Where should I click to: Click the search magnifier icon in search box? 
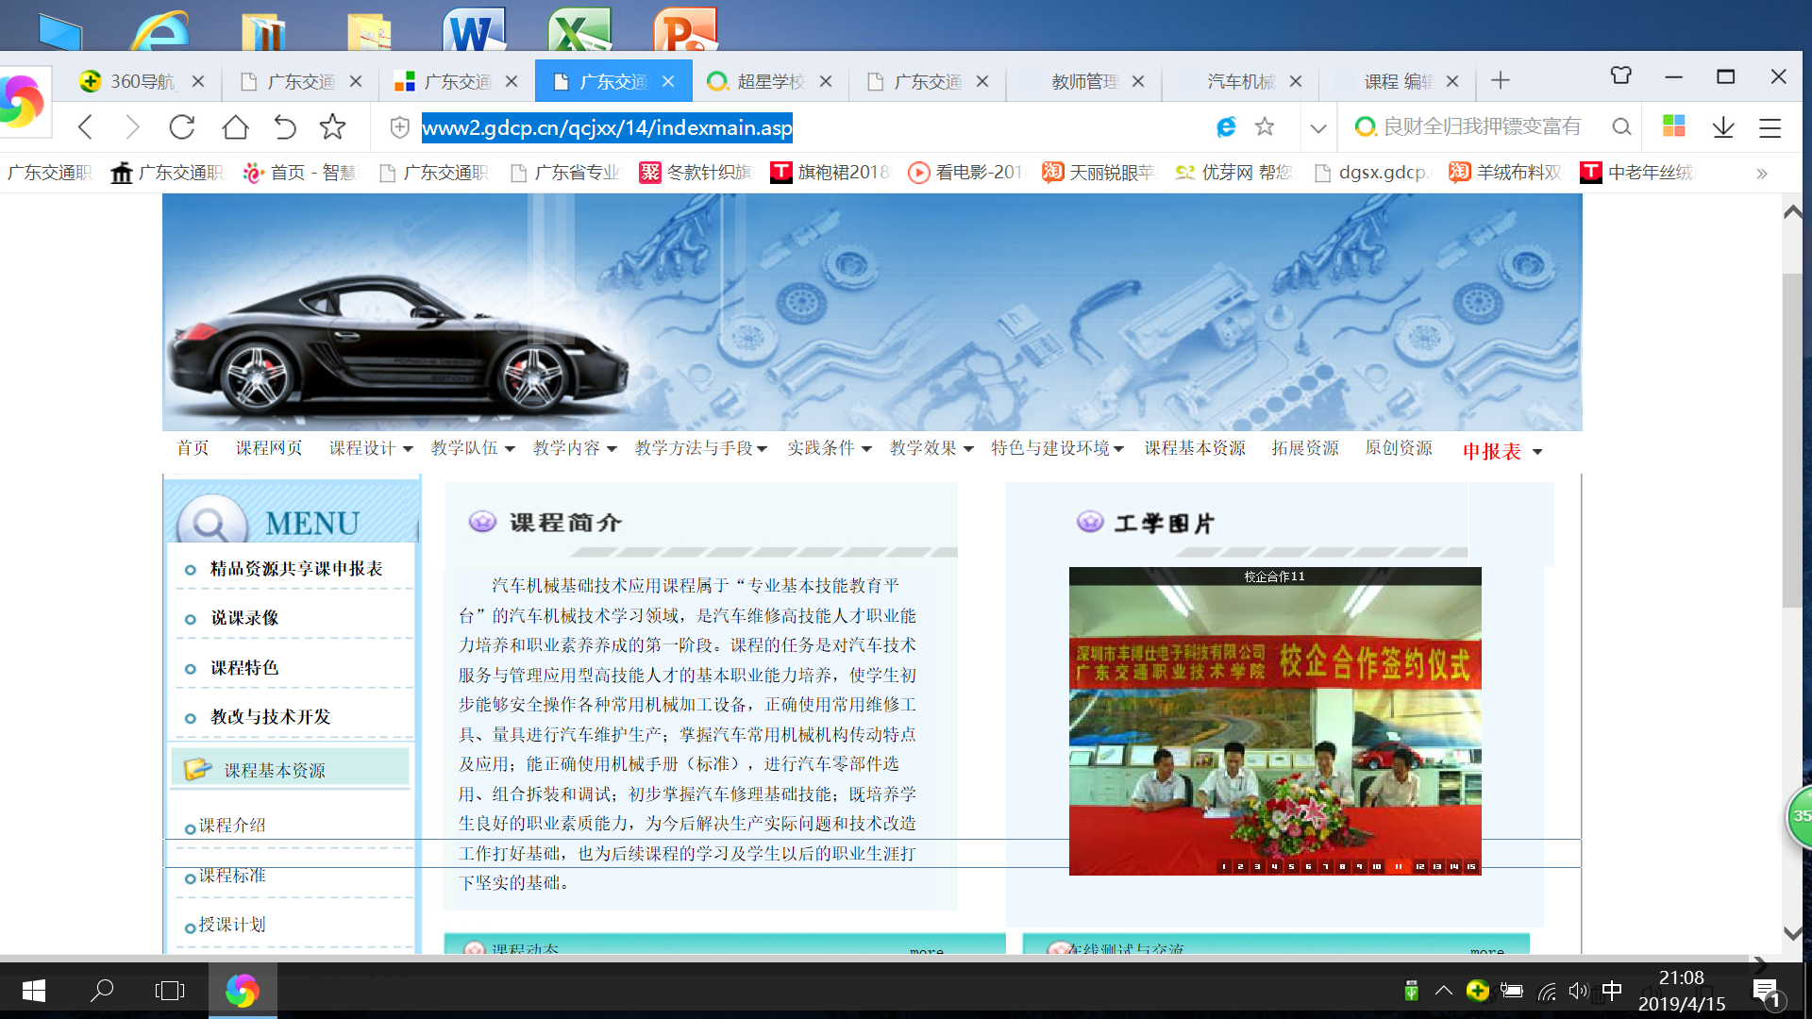click(1621, 127)
